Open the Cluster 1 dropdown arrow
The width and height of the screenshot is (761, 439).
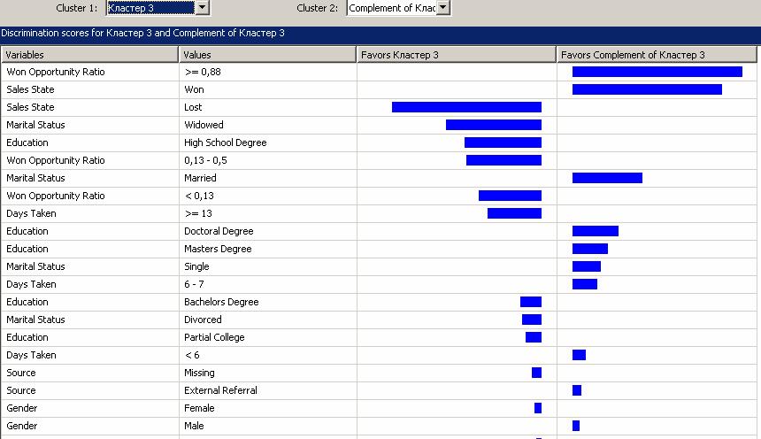coord(203,8)
